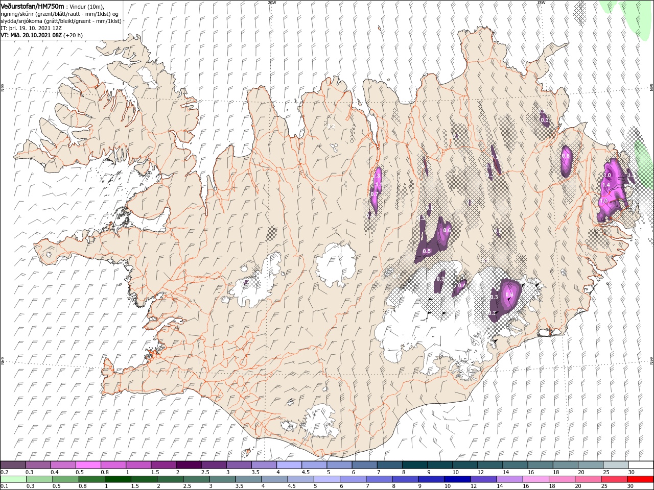The width and height of the screenshot is (654, 490).
Task: Pick the lower legend swatch starting at 3.5
Action: coord(248,479)
